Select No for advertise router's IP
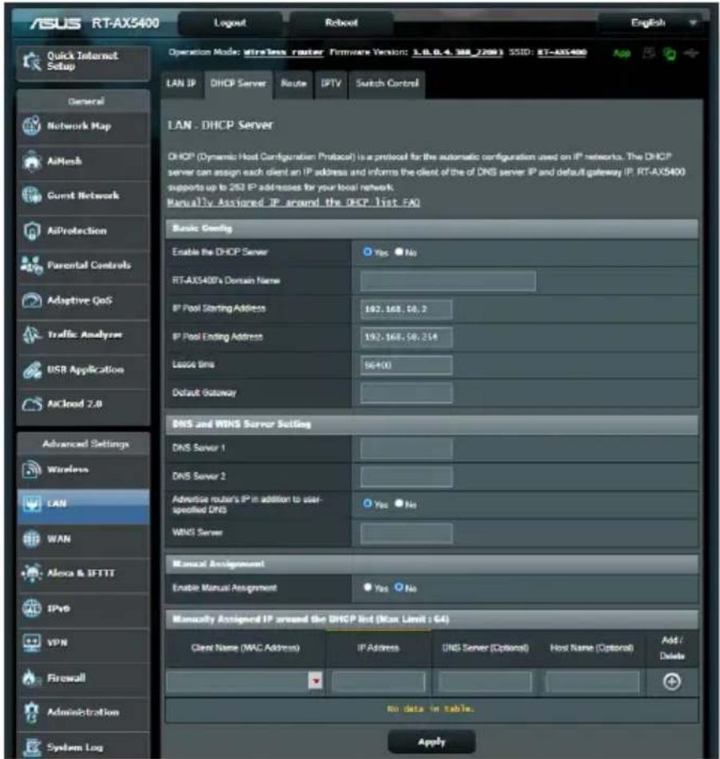 (x=399, y=503)
